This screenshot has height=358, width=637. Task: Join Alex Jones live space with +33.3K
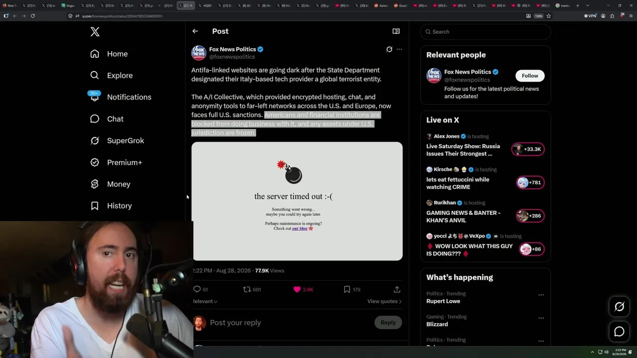[x=528, y=149]
